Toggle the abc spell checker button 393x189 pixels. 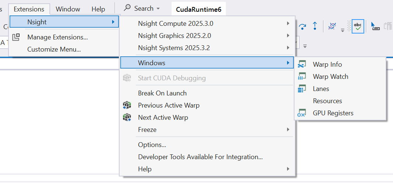pyautogui.click(x=358, y=26)
